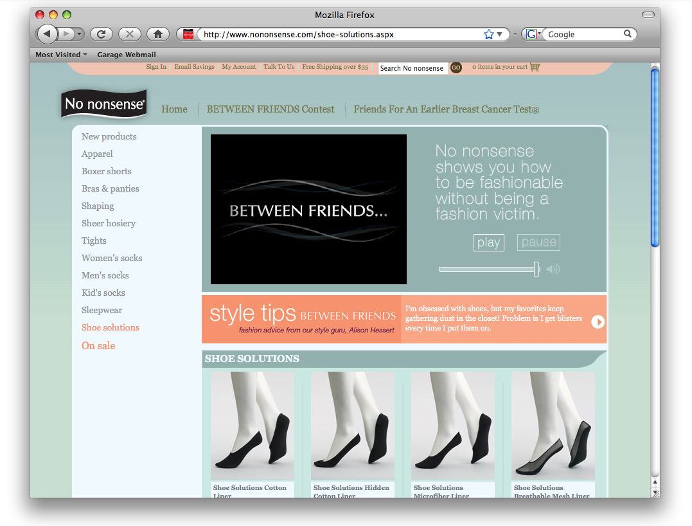Click the site favicon beside the URL
The image size is (692, 526).
tap(188, 34)
